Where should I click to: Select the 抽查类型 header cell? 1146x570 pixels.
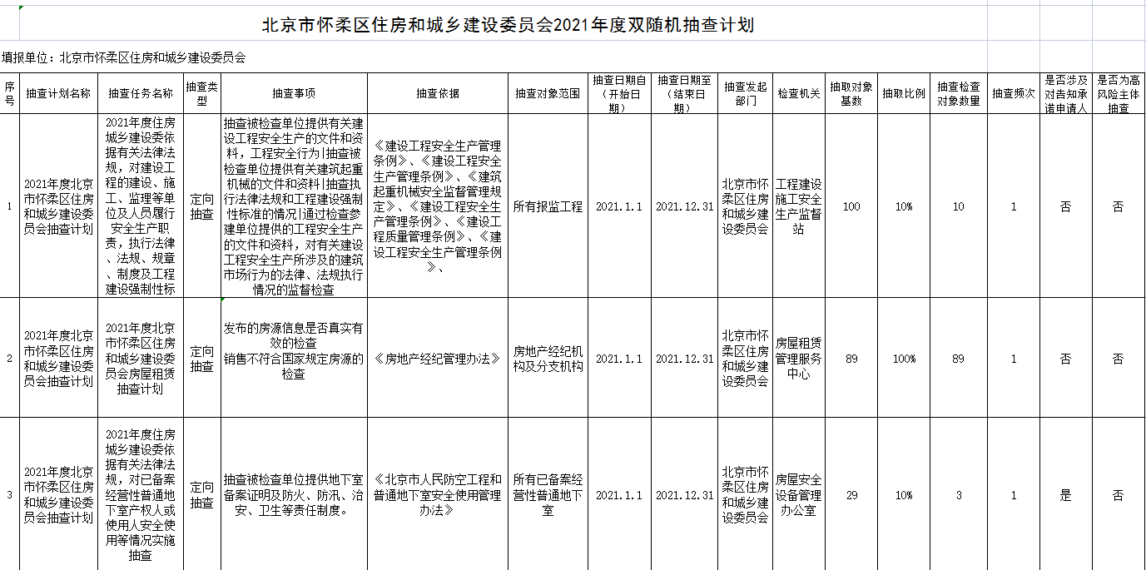coord(201,93)
